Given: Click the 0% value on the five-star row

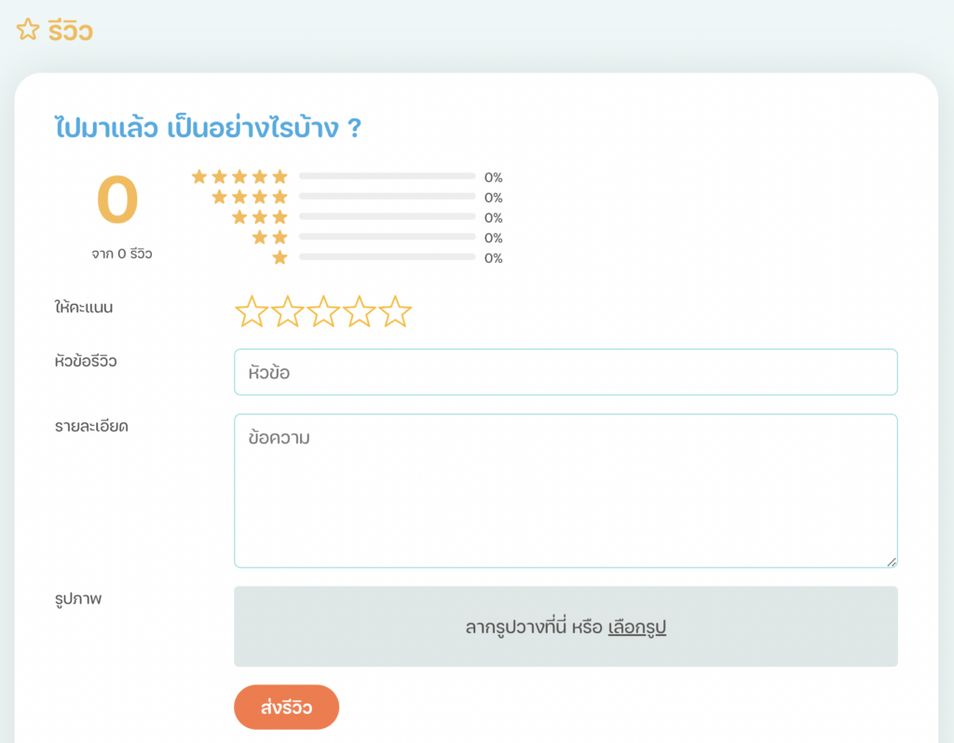Looking at the screenshot, I should click(494, 177).
